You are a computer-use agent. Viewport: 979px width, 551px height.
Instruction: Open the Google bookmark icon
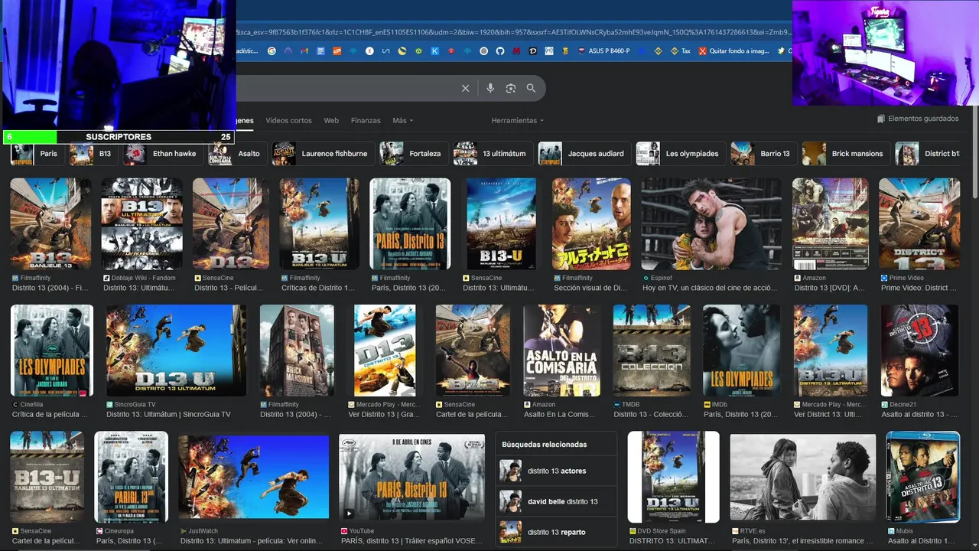(272, 51)
